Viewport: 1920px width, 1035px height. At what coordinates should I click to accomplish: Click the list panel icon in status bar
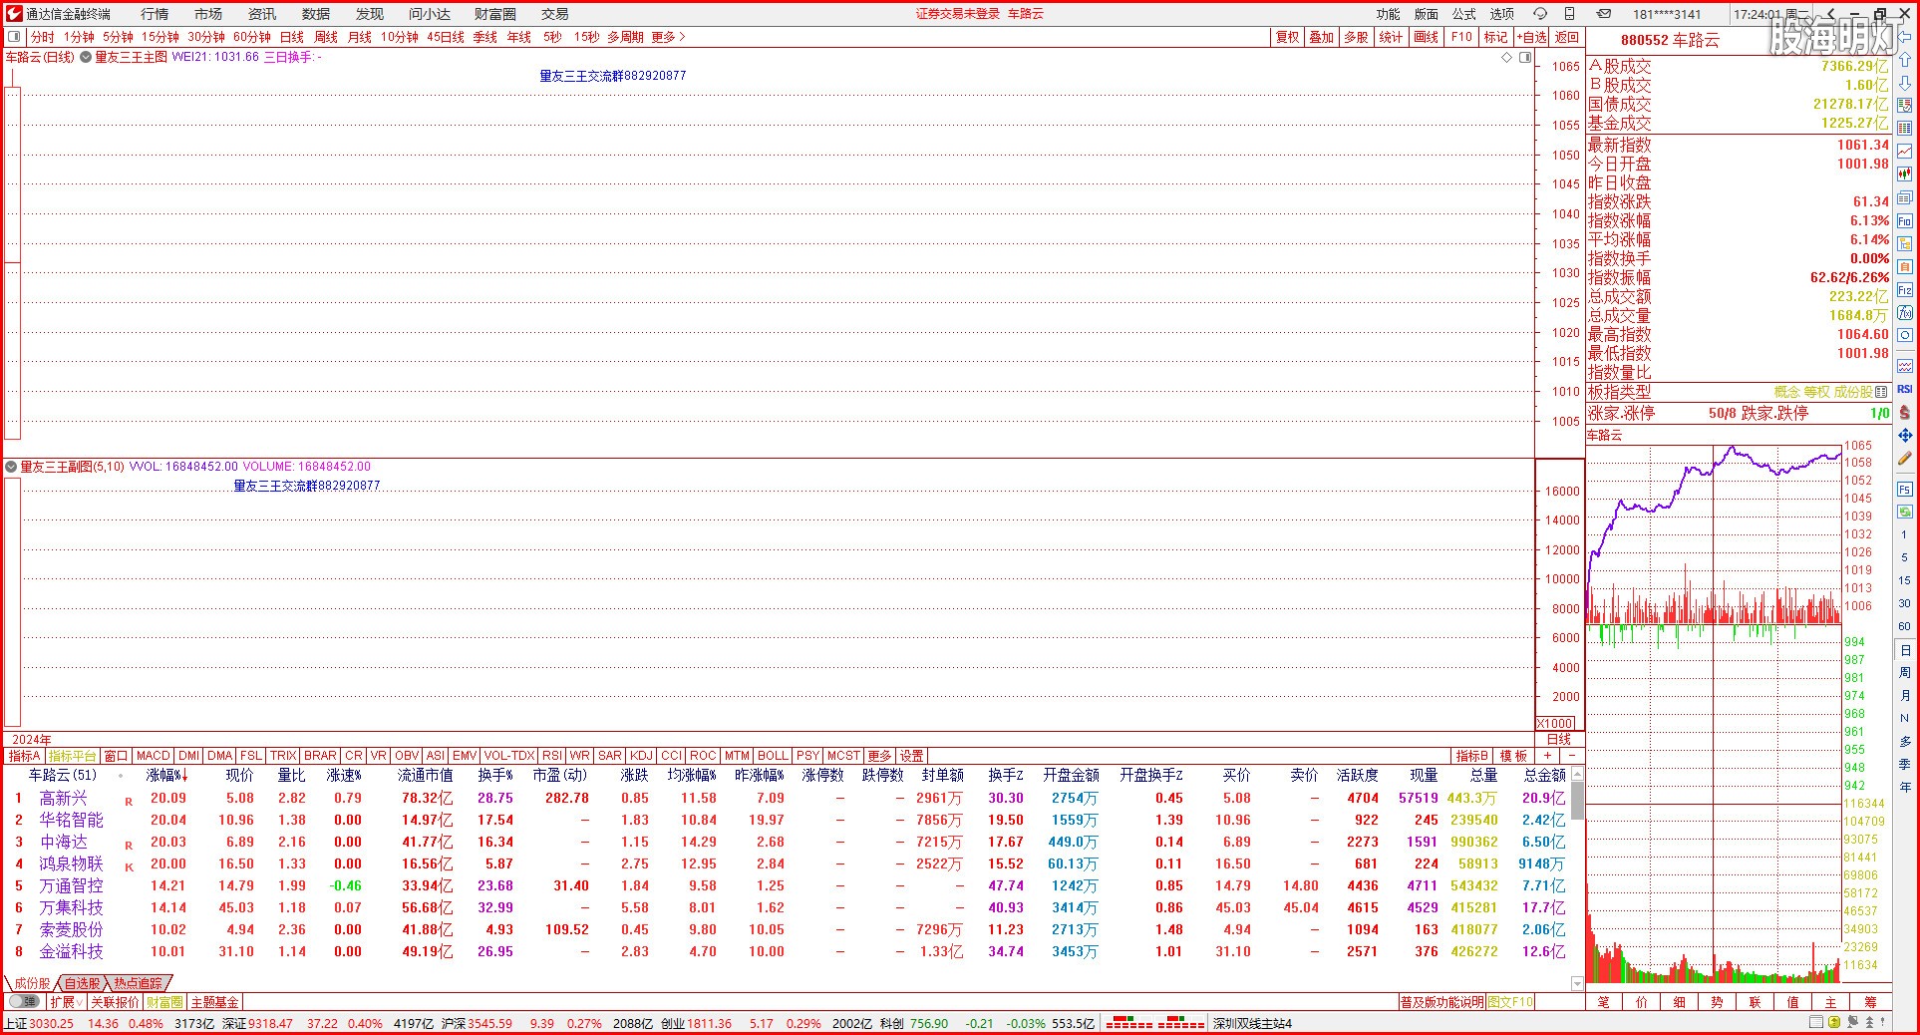pyautogui.click(x=1816, y=1023)
